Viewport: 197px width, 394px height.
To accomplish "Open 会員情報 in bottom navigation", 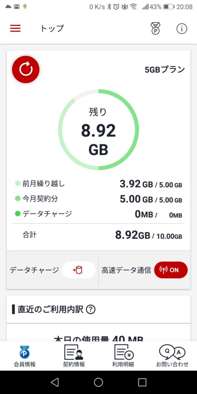I will [24, 356].
